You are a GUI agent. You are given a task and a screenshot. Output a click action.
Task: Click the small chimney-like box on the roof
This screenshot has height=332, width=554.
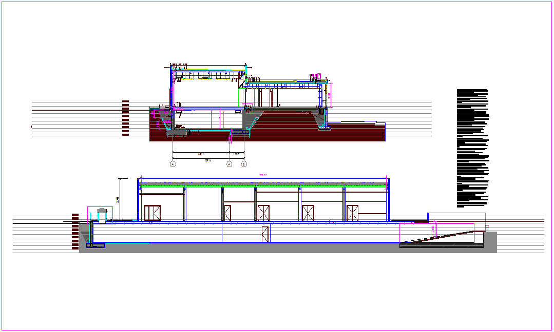[x=102, y=211]
